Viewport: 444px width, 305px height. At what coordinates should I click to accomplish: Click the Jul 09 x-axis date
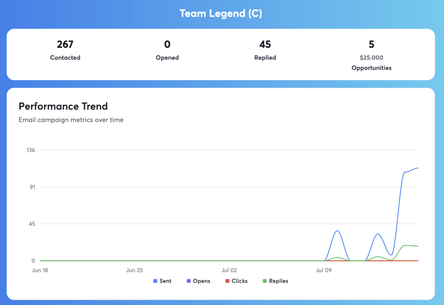pyautogui.click(x=324, y=270)
